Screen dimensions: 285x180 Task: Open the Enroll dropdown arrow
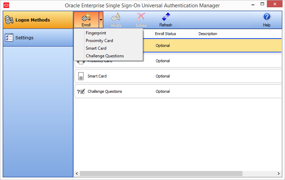point(101,20)
